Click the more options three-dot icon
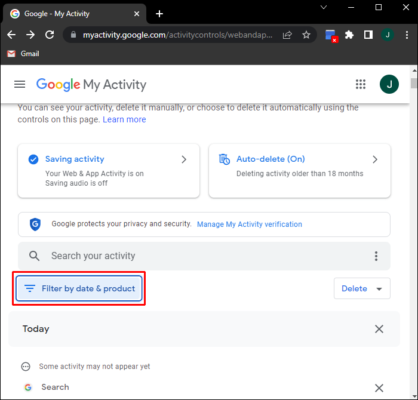The image size is (418, 400). click(376, 256)
